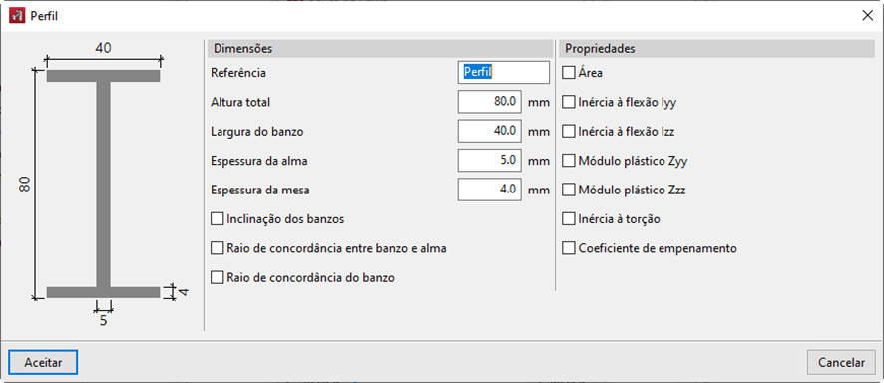Tick Coeficiente de empenamento checkbox
The width and height of the screenshot is (884, 383).
(x=569, y=248)
